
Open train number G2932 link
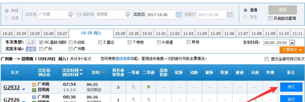[12, 87]
